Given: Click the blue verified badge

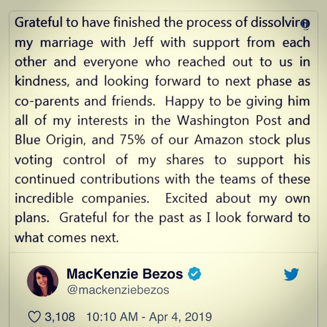Looking at the screenshot, I should [x=194, y=273].
